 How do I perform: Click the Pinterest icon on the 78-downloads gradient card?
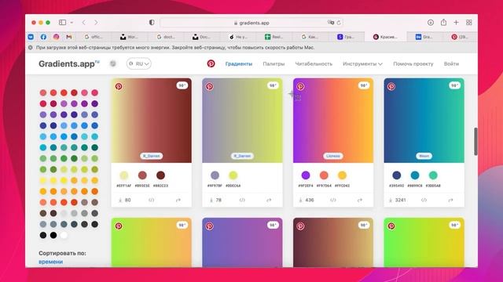(x=210, y=86)
